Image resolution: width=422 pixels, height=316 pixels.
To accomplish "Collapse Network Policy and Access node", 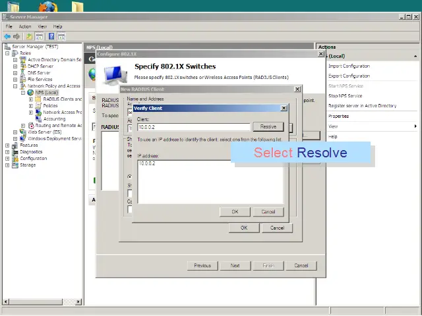I will click(x=15, y=86).
